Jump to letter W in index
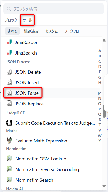This screenshot has height=192, width=108. point(100,135)
